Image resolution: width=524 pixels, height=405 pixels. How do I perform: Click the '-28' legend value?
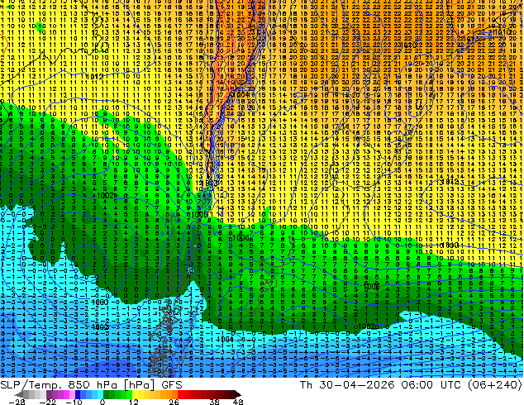(17, 402)
